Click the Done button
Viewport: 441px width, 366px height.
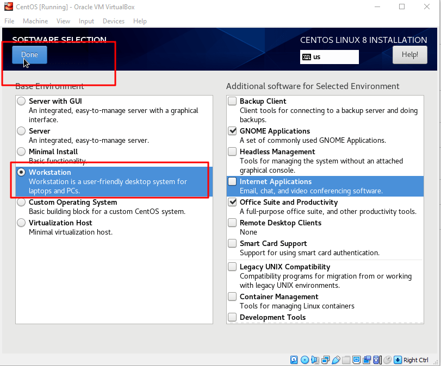pos(29,54)
